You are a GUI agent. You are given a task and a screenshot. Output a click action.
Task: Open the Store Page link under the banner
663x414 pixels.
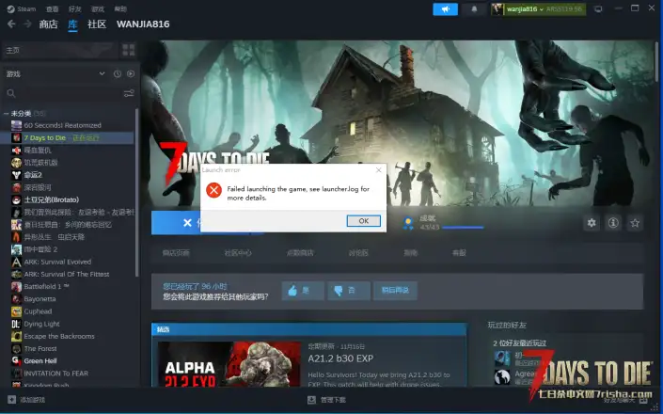(x=176, y=253)
